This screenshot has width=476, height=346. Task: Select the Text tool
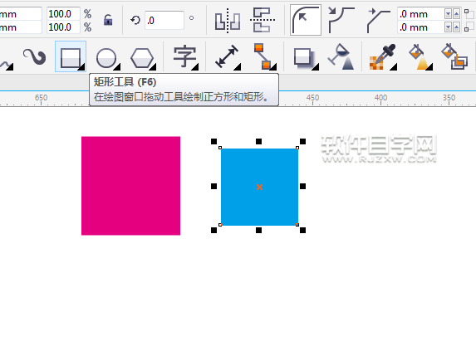tap(185, 57)
